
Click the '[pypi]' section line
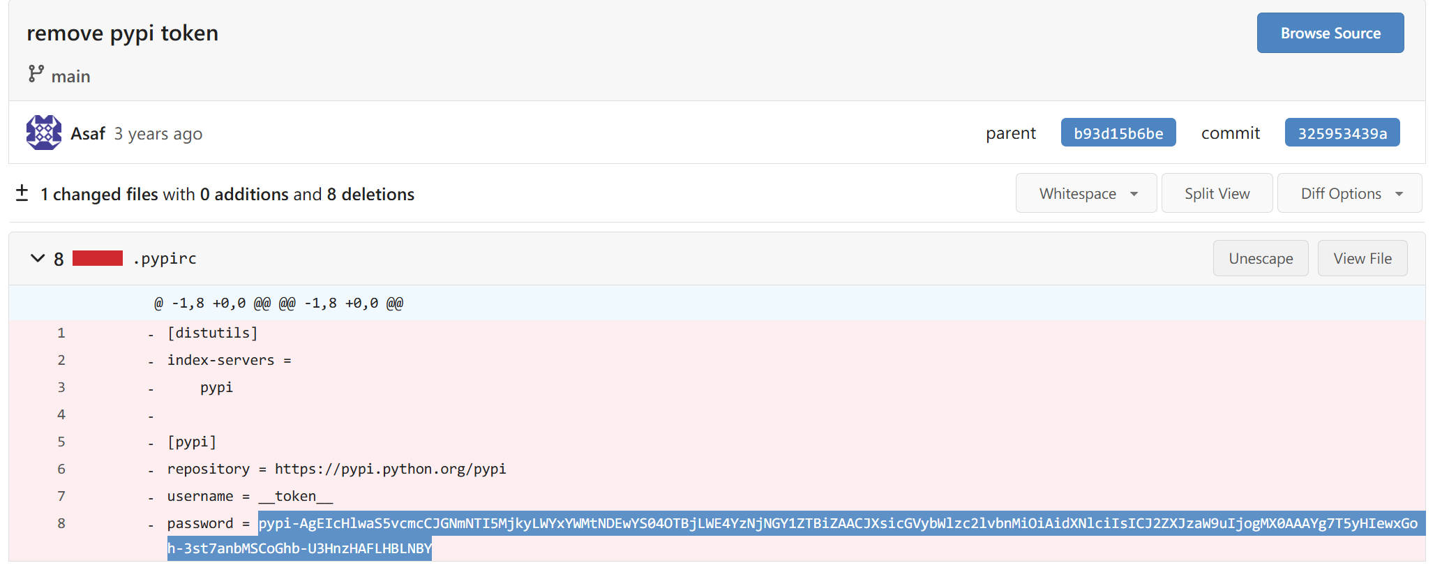click(x=192, y=442)
